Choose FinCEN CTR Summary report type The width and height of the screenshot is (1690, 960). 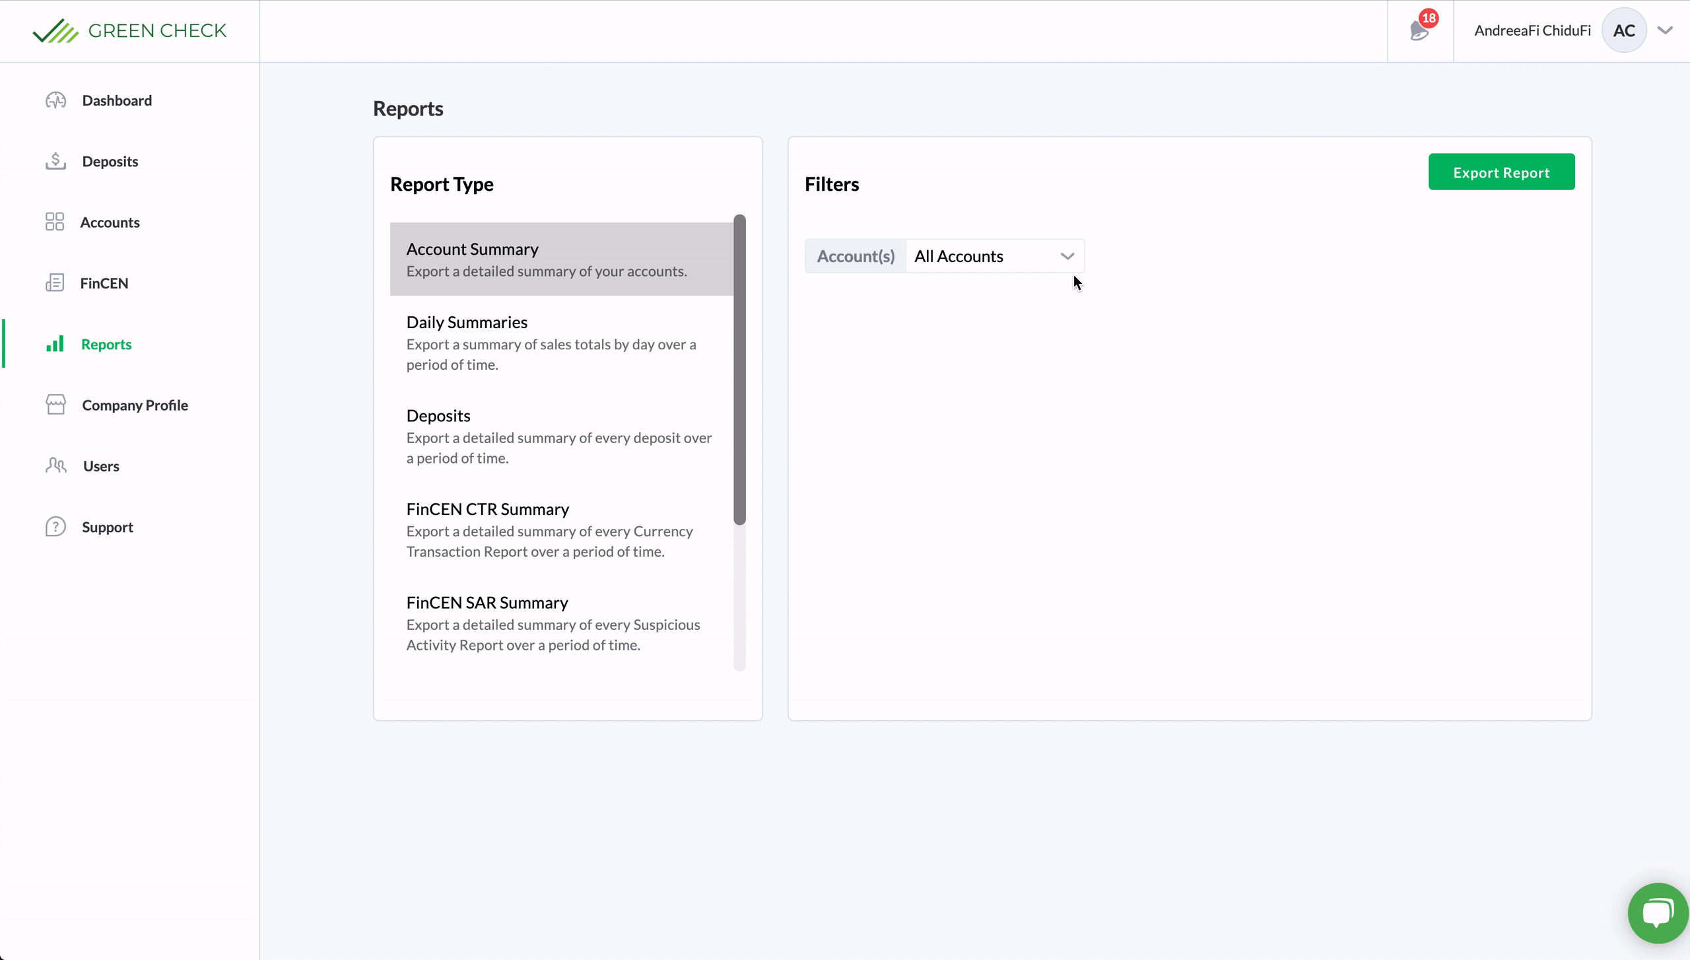[560, 530]
